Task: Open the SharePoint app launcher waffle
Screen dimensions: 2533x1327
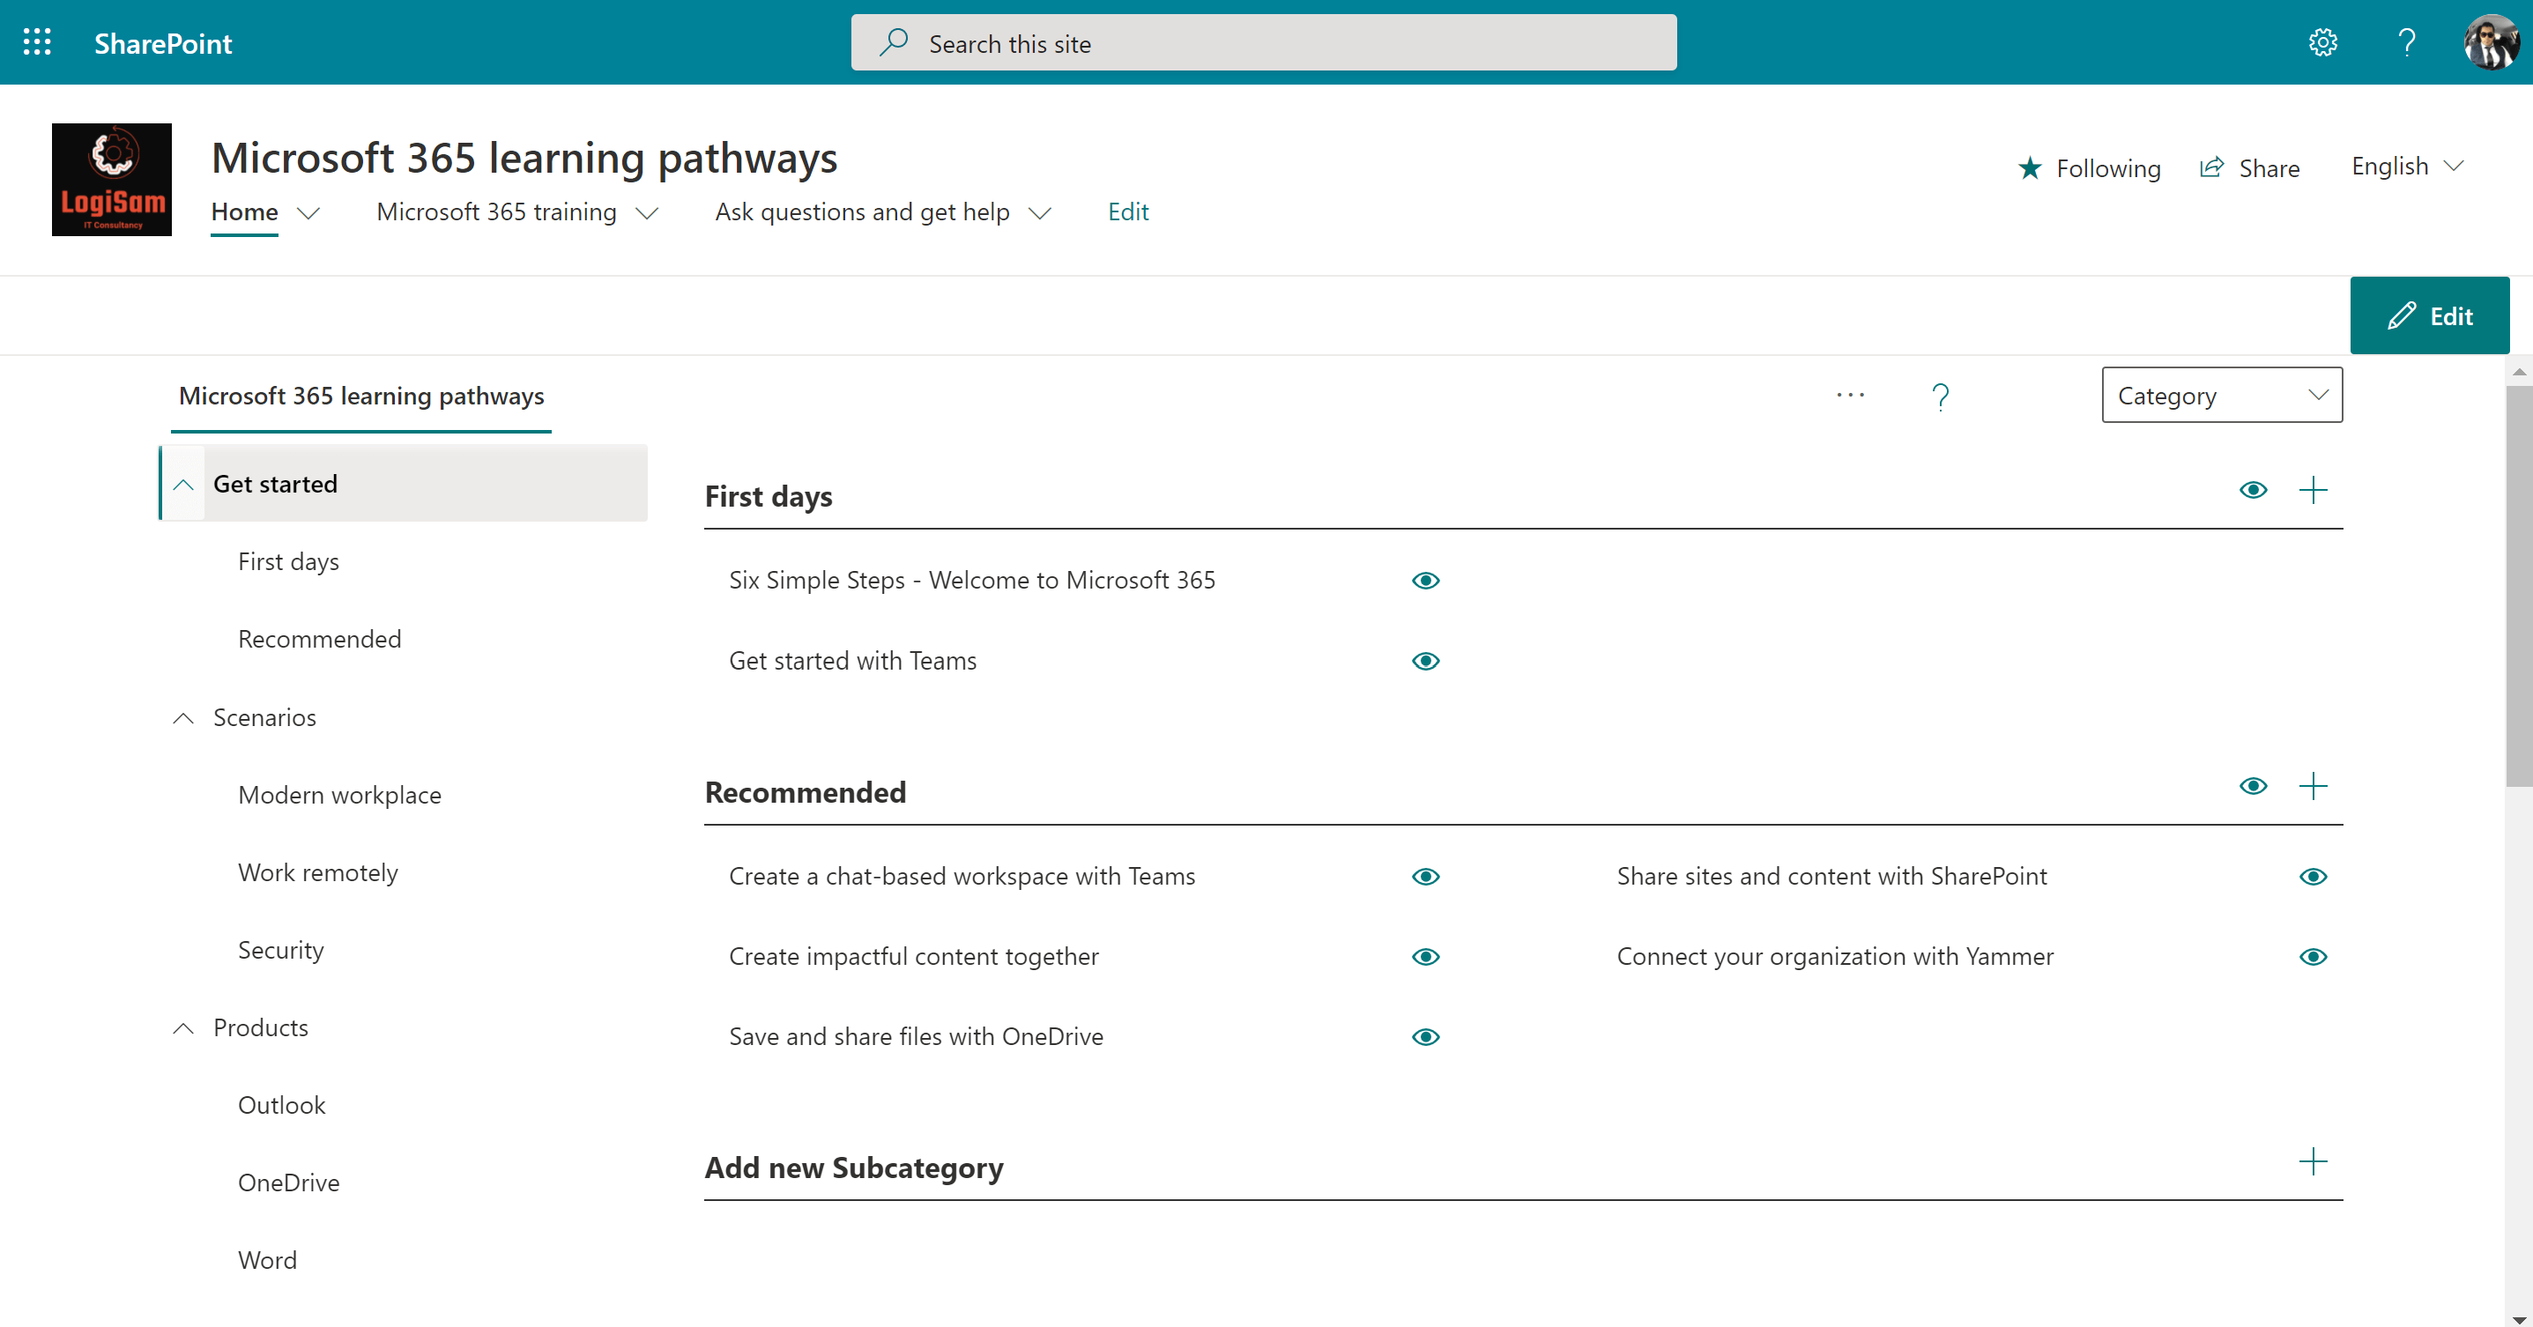Action: [x=36, y=42]
